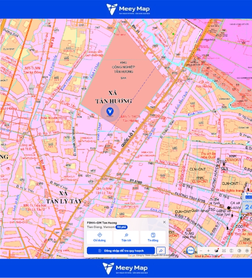Open Tiện ích utilities
The image size is (252, 278).
tap(126, 237)
